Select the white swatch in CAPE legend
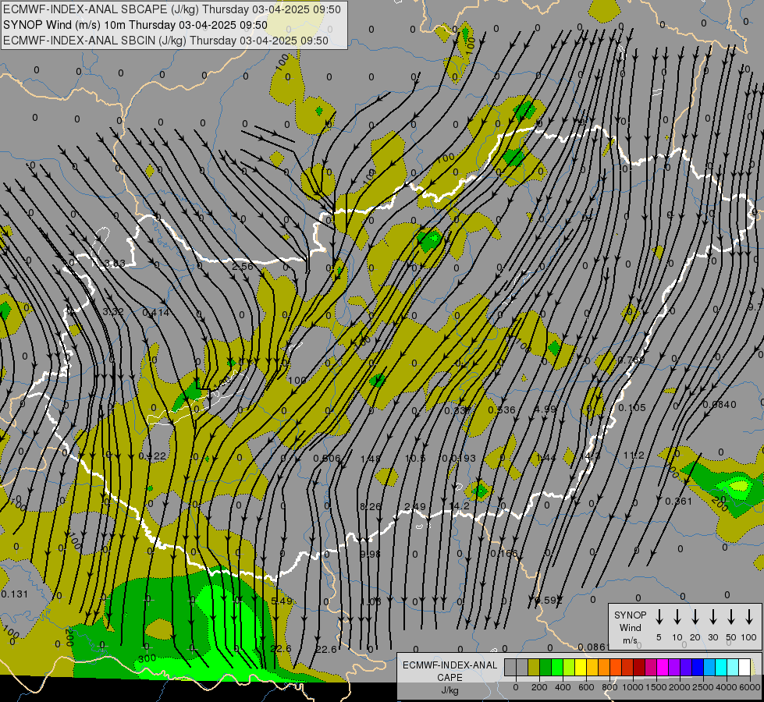The height and width of the screenshot is (702, 764). [x=744, y=667]
